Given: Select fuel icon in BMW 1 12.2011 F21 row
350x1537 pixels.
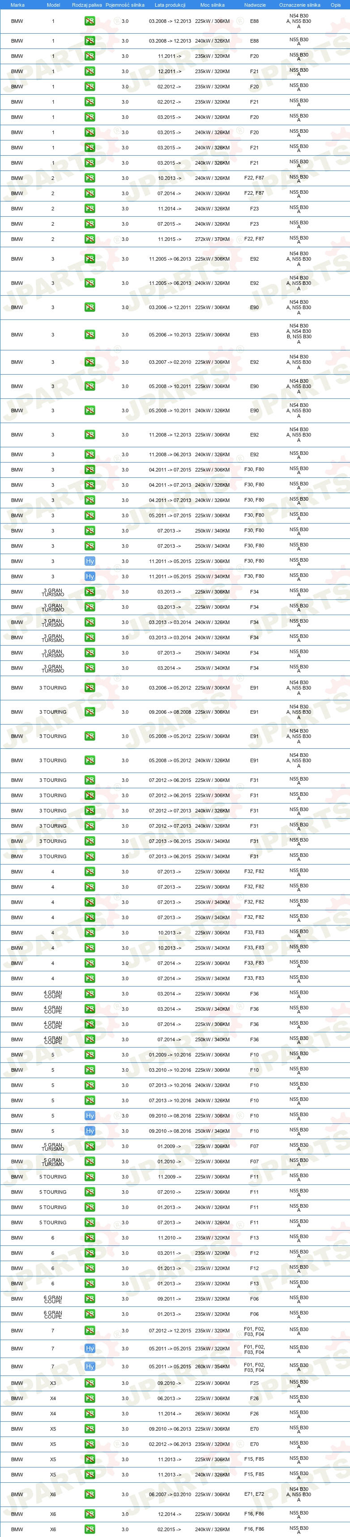Looking at the screenshot, I should click(x=90, y=72).
